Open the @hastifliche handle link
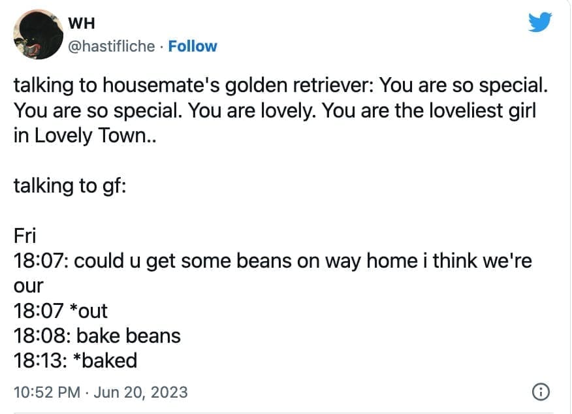Image resolution: width=572 pixels, height=414 pixels. coord(112,46)
